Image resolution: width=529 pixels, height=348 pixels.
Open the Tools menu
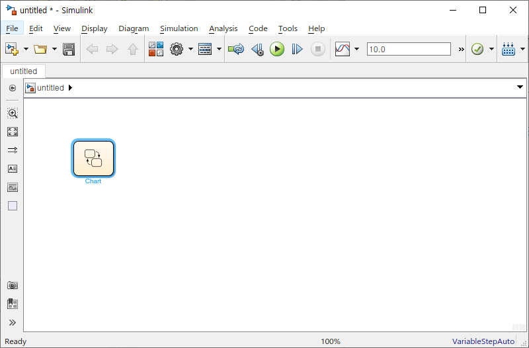pyautogui.click(x=288, y=28)
